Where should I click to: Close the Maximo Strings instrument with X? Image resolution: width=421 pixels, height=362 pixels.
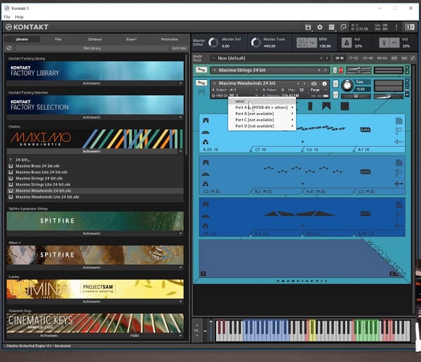pos(407,67)
